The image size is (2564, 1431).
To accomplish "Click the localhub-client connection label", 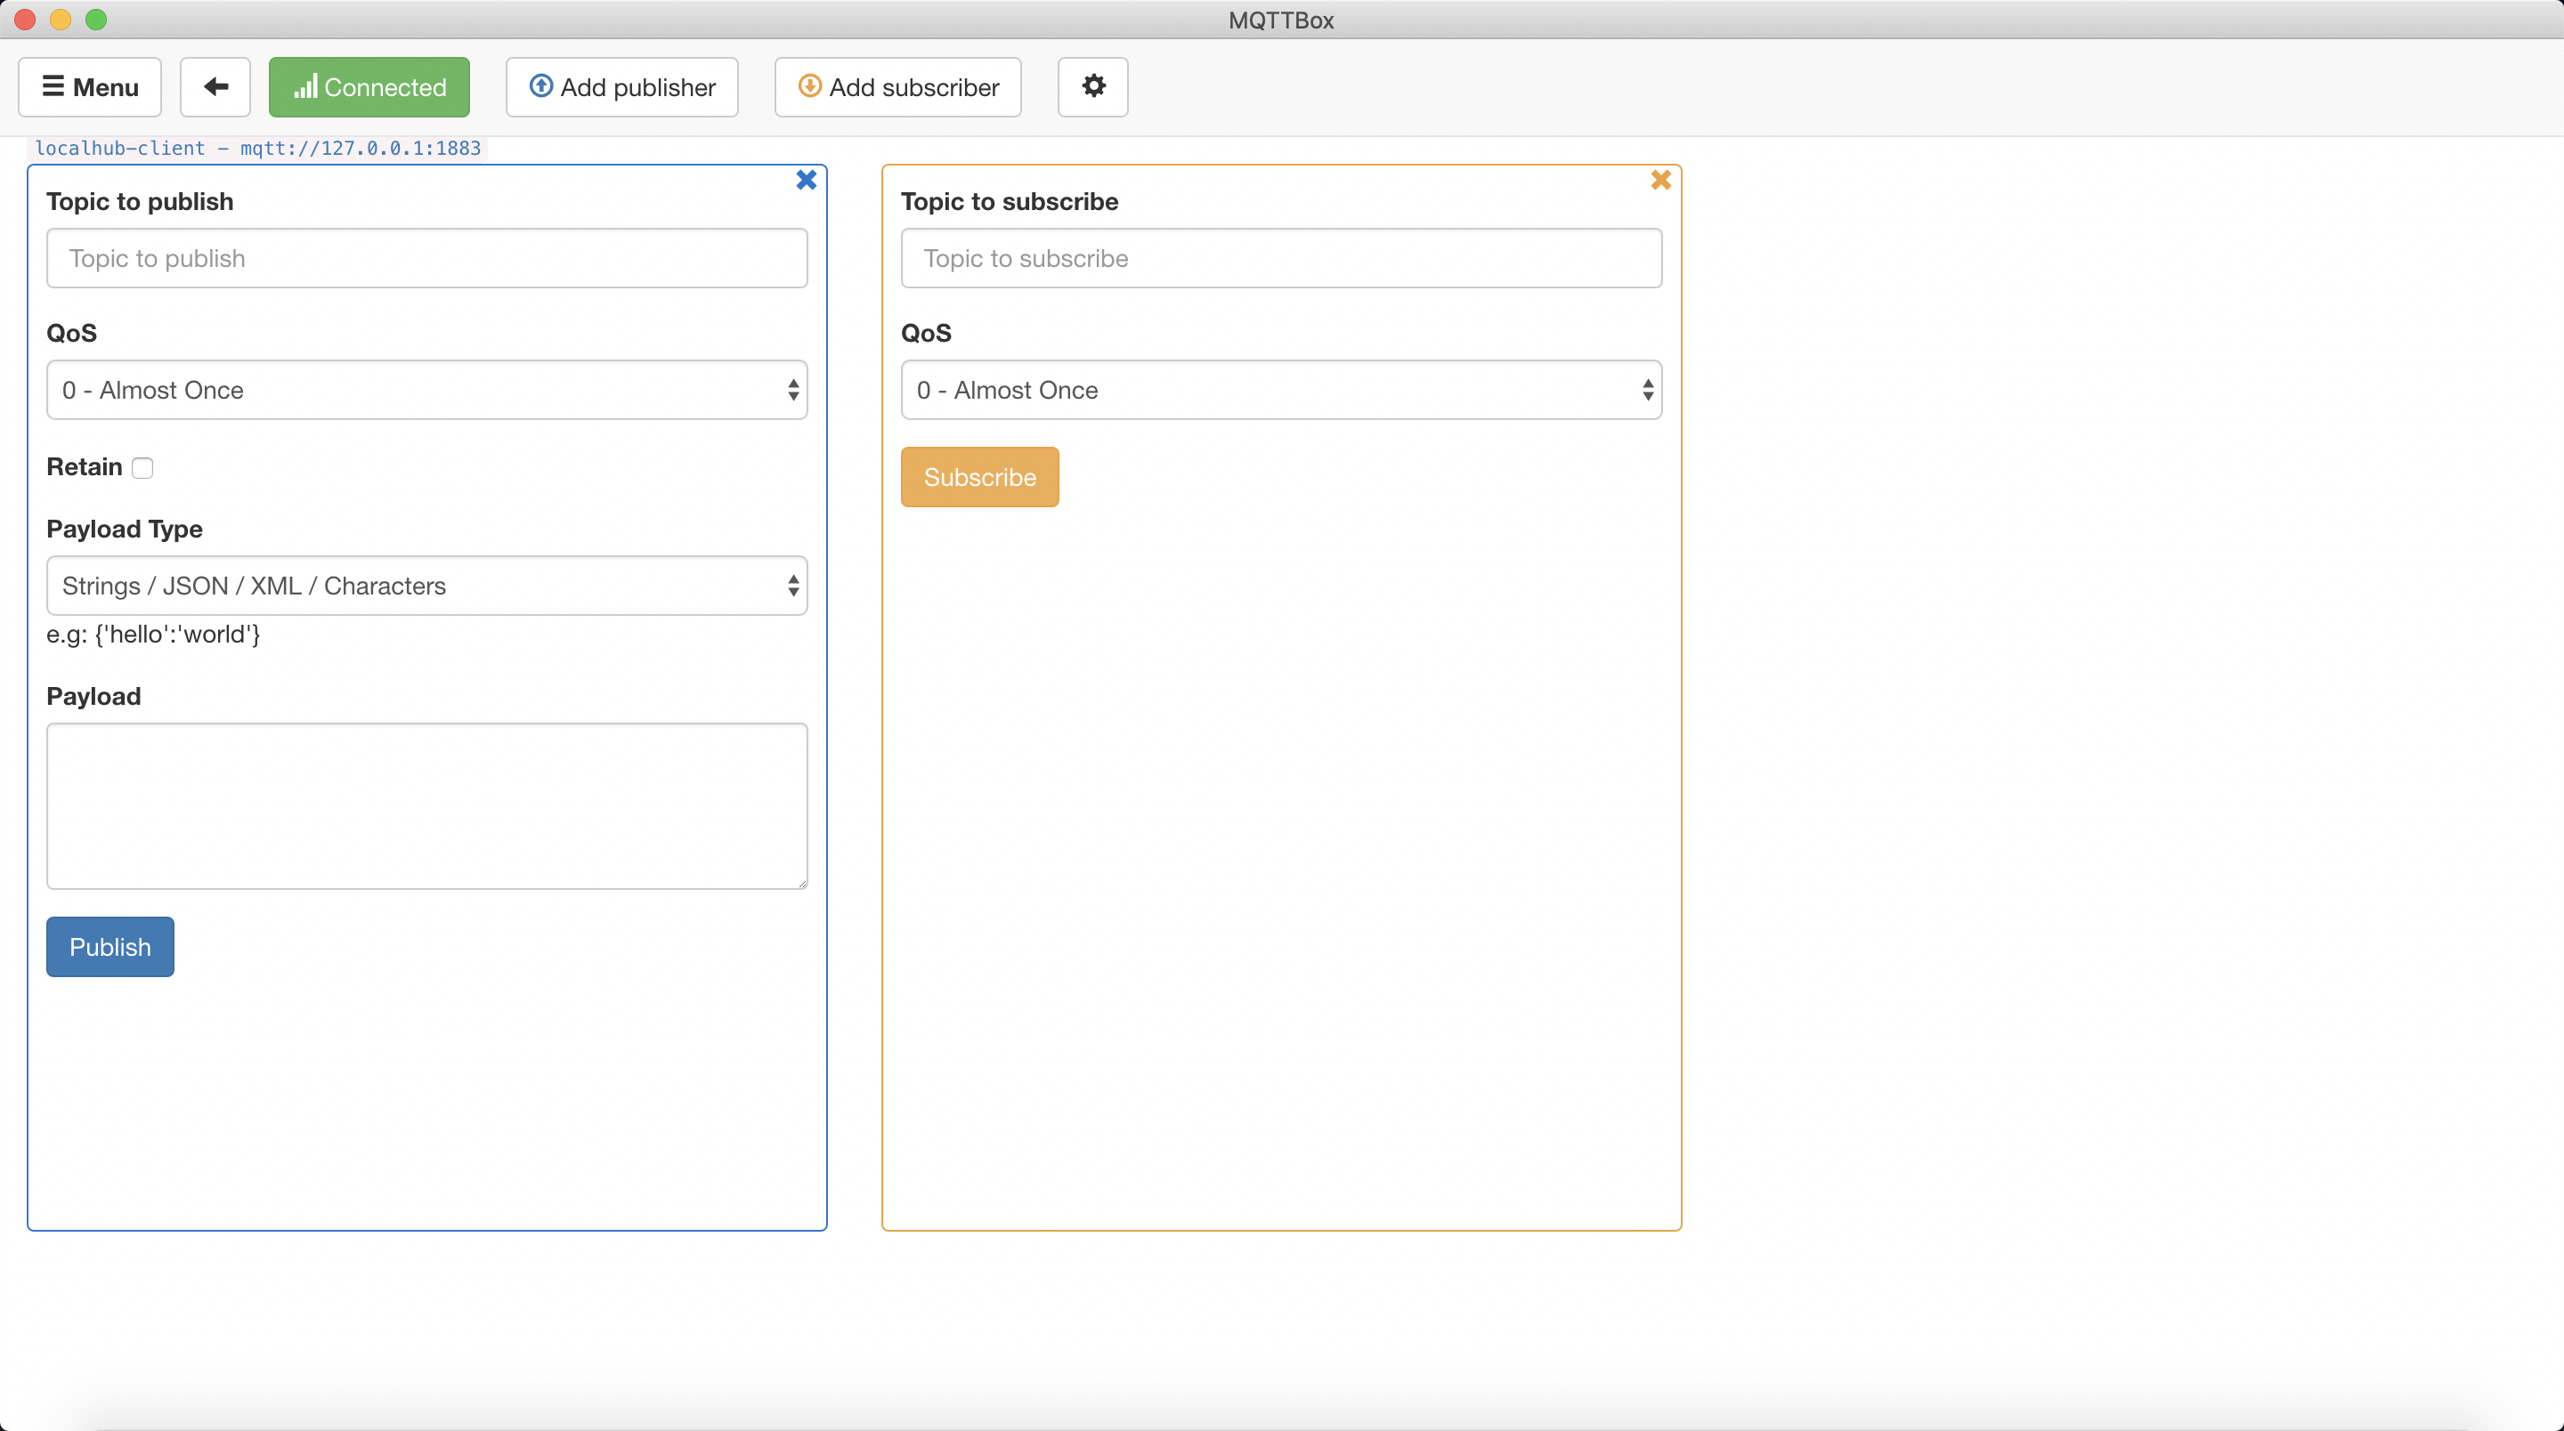I will pos(258,149).
